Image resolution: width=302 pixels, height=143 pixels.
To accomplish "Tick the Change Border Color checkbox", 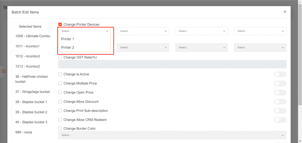I will coord(60,129).
